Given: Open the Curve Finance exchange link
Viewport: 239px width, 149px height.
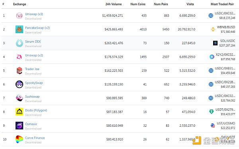Looking at the screenshot, I should (35, 138).
